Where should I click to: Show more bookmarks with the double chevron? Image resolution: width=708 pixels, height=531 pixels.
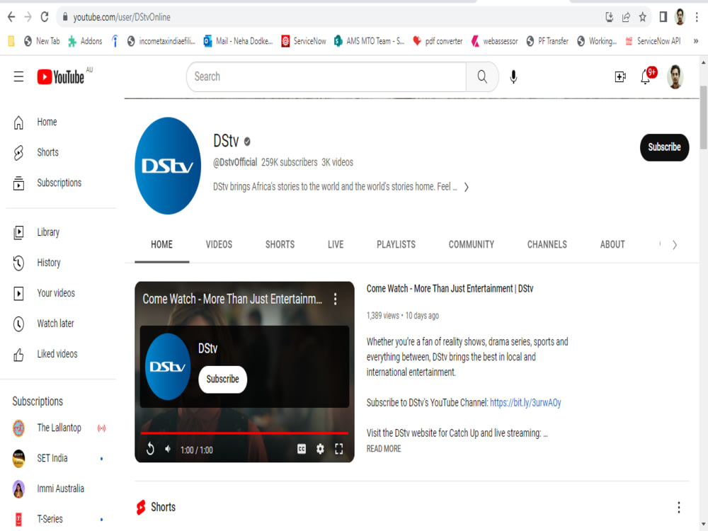696,41
